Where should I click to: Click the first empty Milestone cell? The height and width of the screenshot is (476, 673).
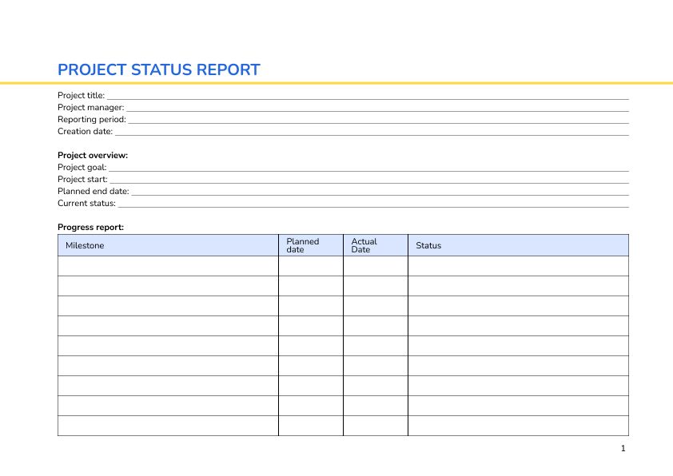tap(168, 265)
